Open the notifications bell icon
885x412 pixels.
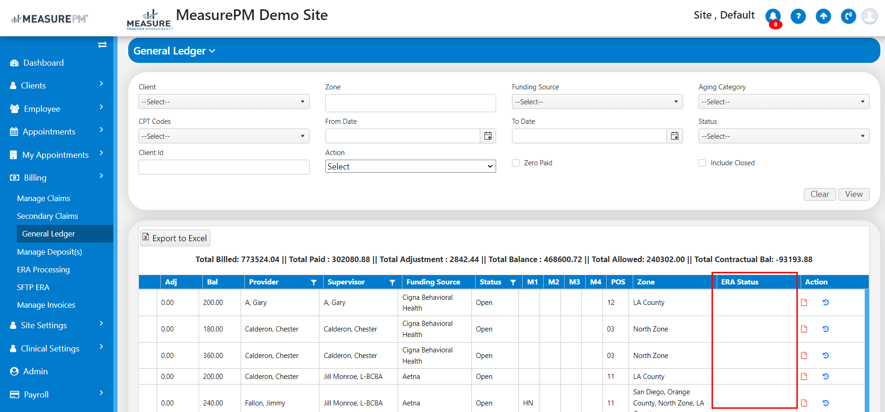773,17
